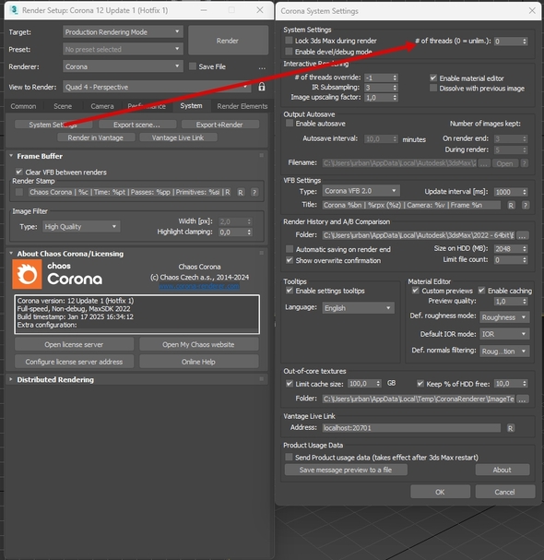The image size is (544, 560).
Task: Click the Chaos Corona logo image
Action: tap(27, 274)
